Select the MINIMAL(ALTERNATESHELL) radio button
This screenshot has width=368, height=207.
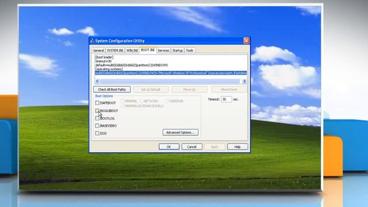[122, 106]
